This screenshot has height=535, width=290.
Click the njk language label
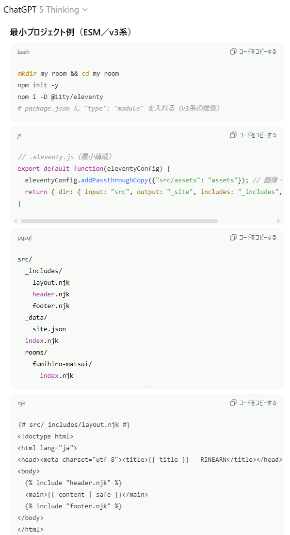[21, 403]
